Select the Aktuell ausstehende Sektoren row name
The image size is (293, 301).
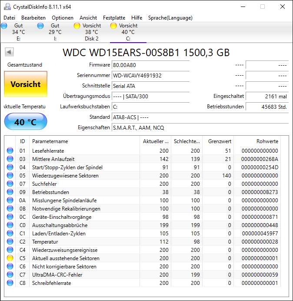pos(66,258)
